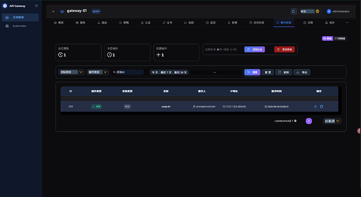Switch to the 诊断 tab

point(308,23)
